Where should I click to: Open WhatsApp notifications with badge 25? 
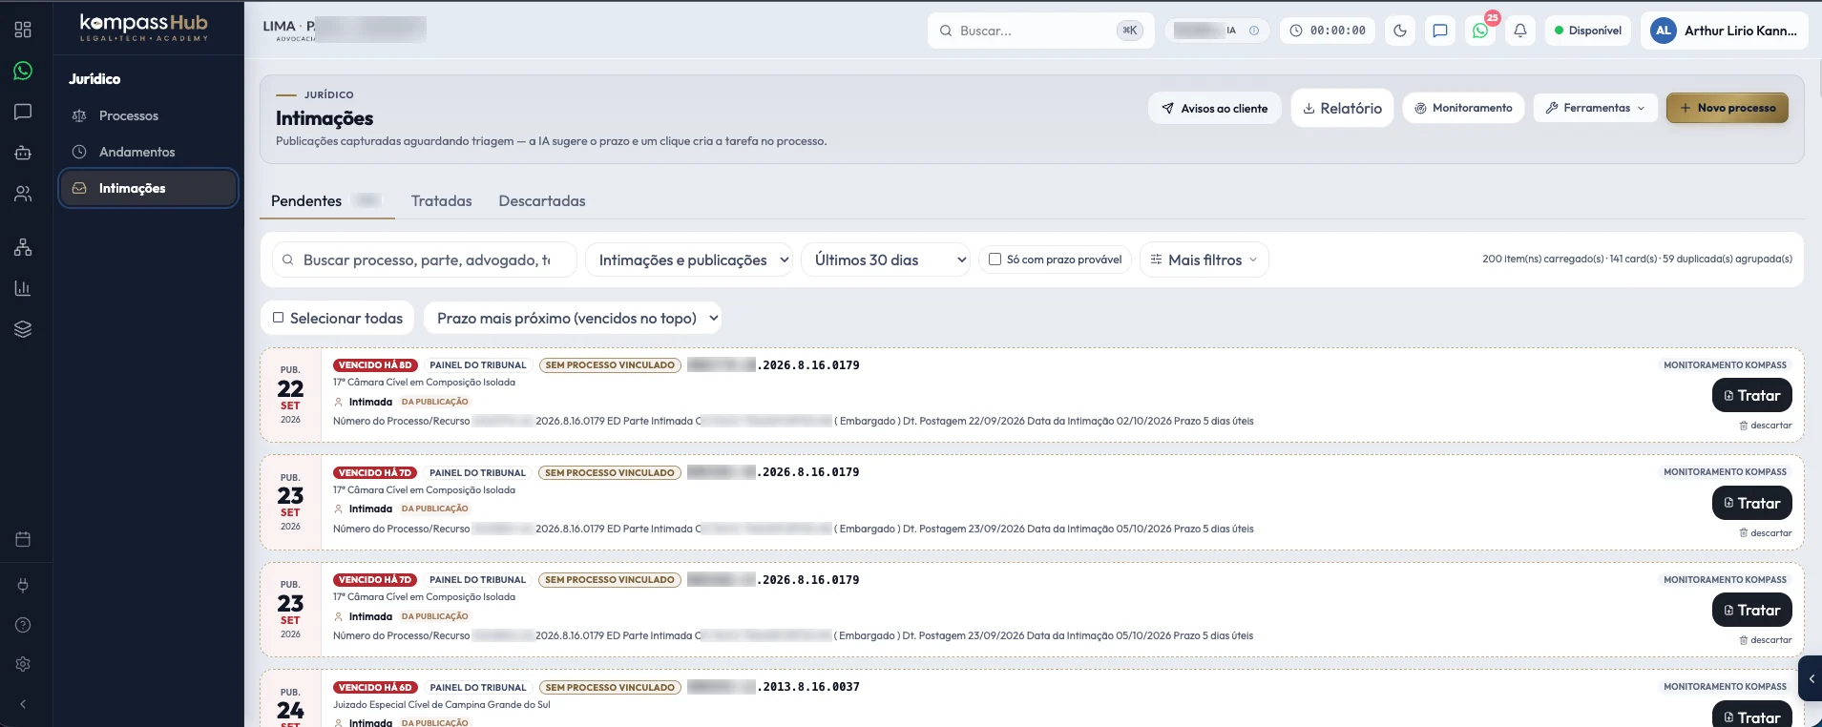[1480, 31]
